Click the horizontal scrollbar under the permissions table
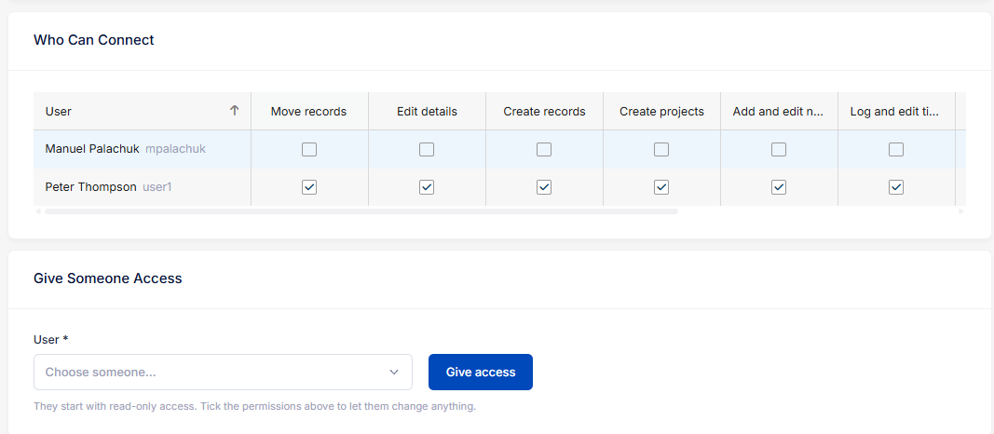Viewport: 994px width, 434px height. (x=361, y=211)
